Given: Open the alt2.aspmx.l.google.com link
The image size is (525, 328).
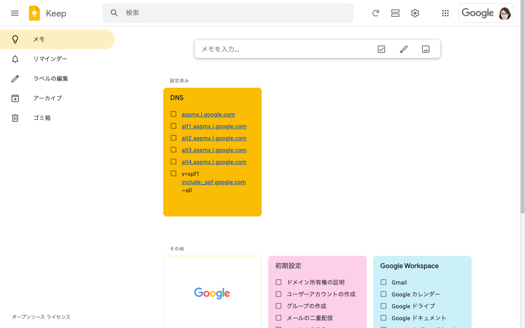Looking at the screenshot, I should coord(214,138).
